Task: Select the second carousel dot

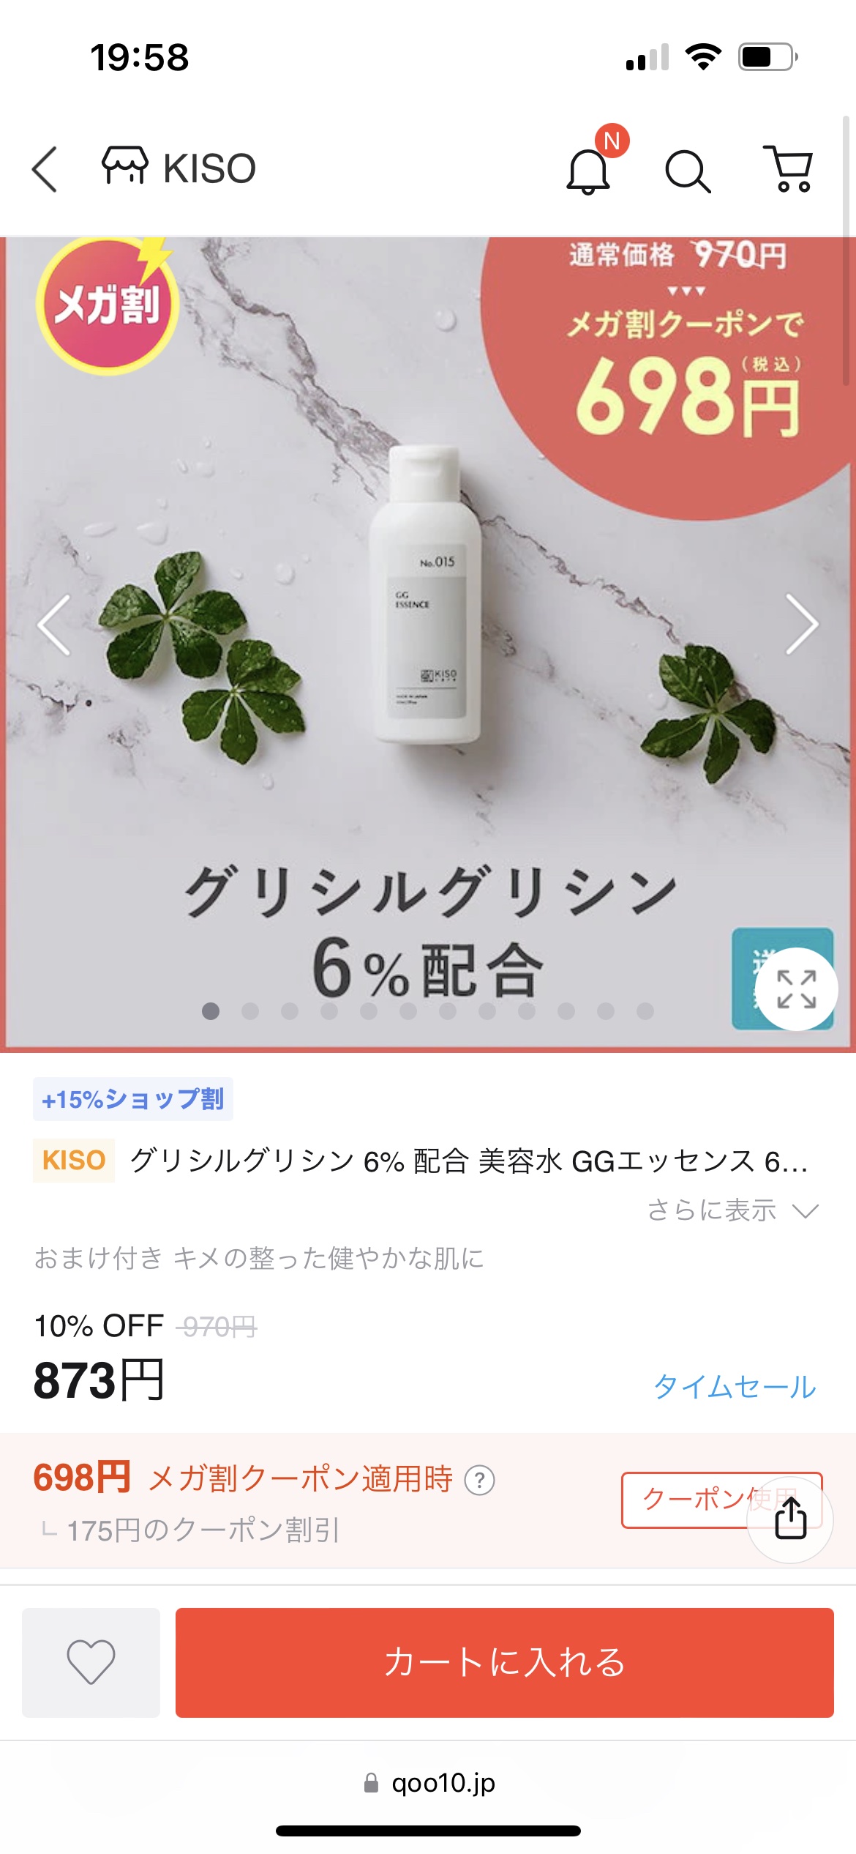Action: tap(250, 1011)
